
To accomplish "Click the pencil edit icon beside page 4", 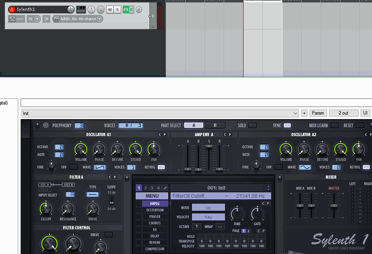I will [x=165, y=188].
